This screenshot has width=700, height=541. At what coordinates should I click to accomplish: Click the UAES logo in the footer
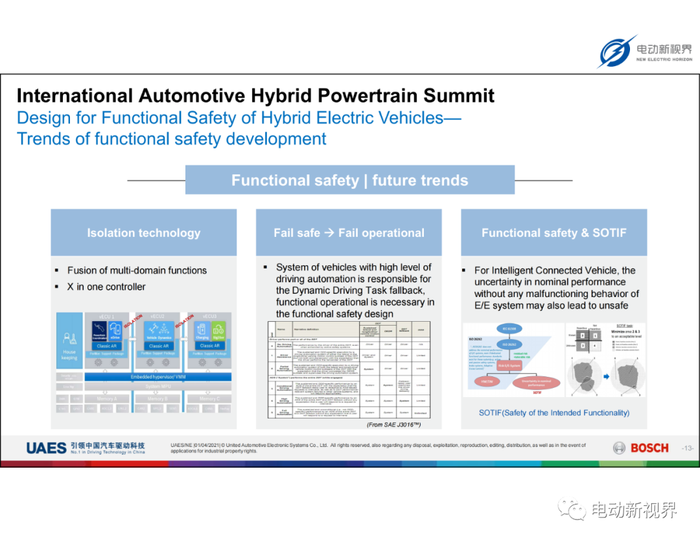pos(46,448)
